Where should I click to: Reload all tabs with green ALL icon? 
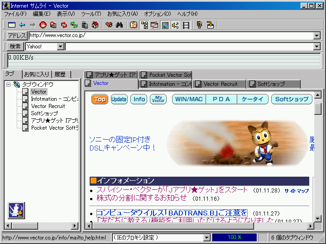(x=74, y=25)
